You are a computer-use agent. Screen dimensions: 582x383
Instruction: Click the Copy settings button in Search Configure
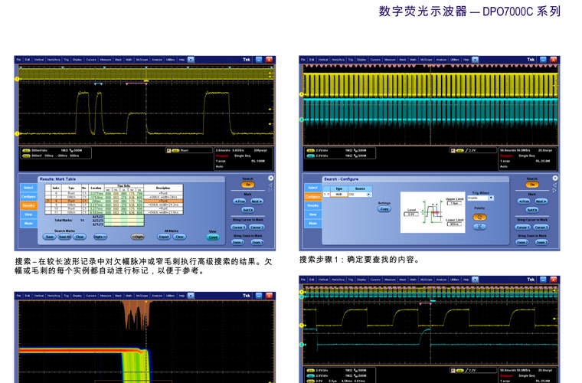click(x=384, y=209)
